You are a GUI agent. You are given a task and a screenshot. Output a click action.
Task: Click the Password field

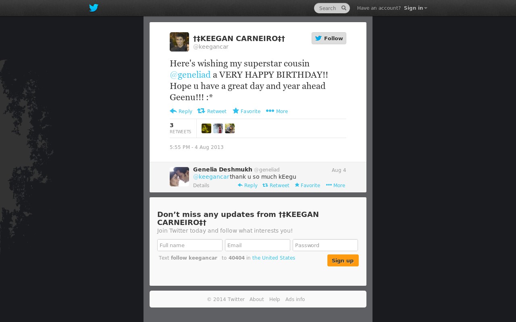[x=325, y=245]
